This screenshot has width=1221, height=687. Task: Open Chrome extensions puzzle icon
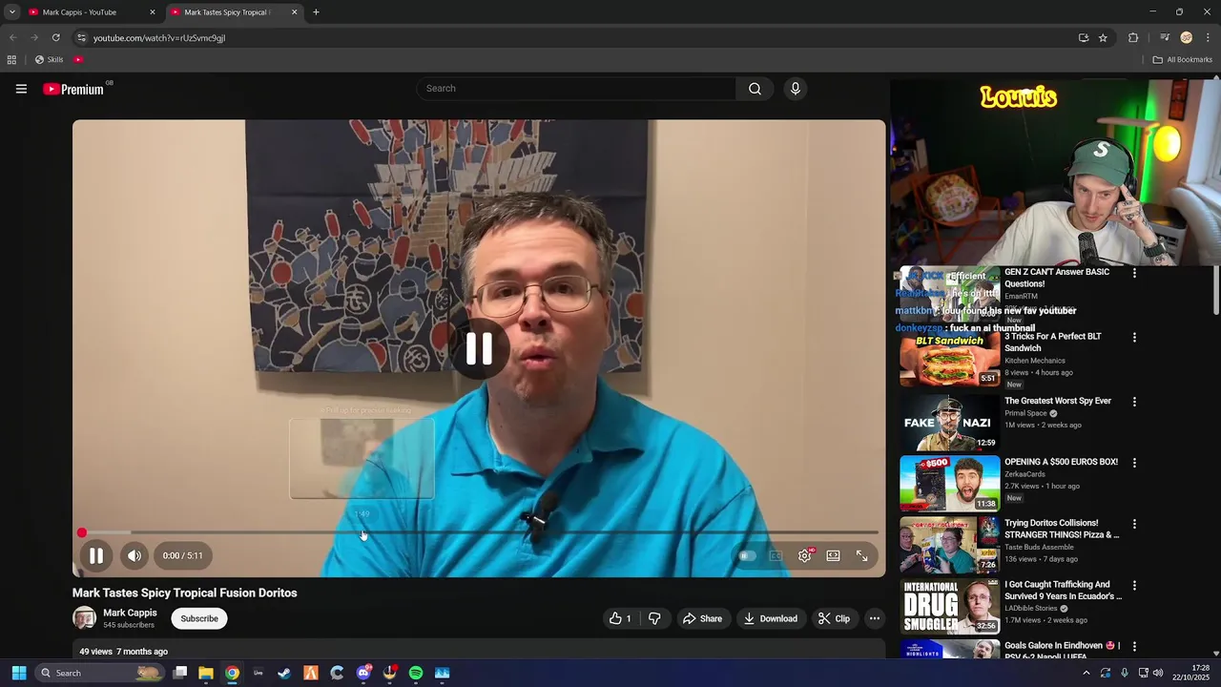1133,37
